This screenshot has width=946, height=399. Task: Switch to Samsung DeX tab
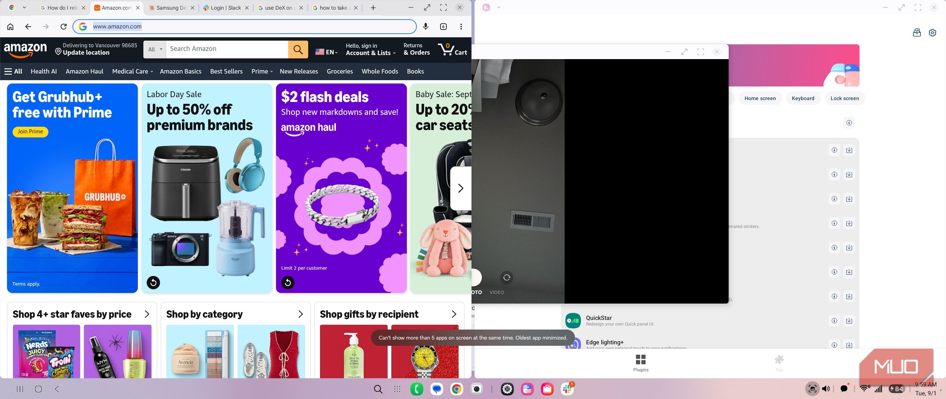point(171,8)
